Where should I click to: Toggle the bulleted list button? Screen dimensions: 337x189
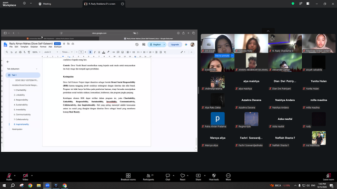(x=144, y=52)
